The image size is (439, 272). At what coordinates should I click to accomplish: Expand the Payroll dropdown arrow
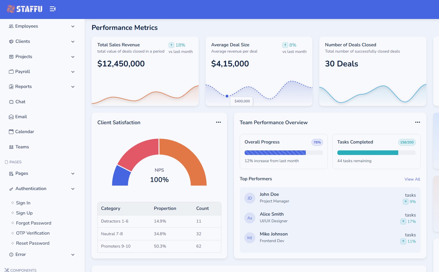73,72
